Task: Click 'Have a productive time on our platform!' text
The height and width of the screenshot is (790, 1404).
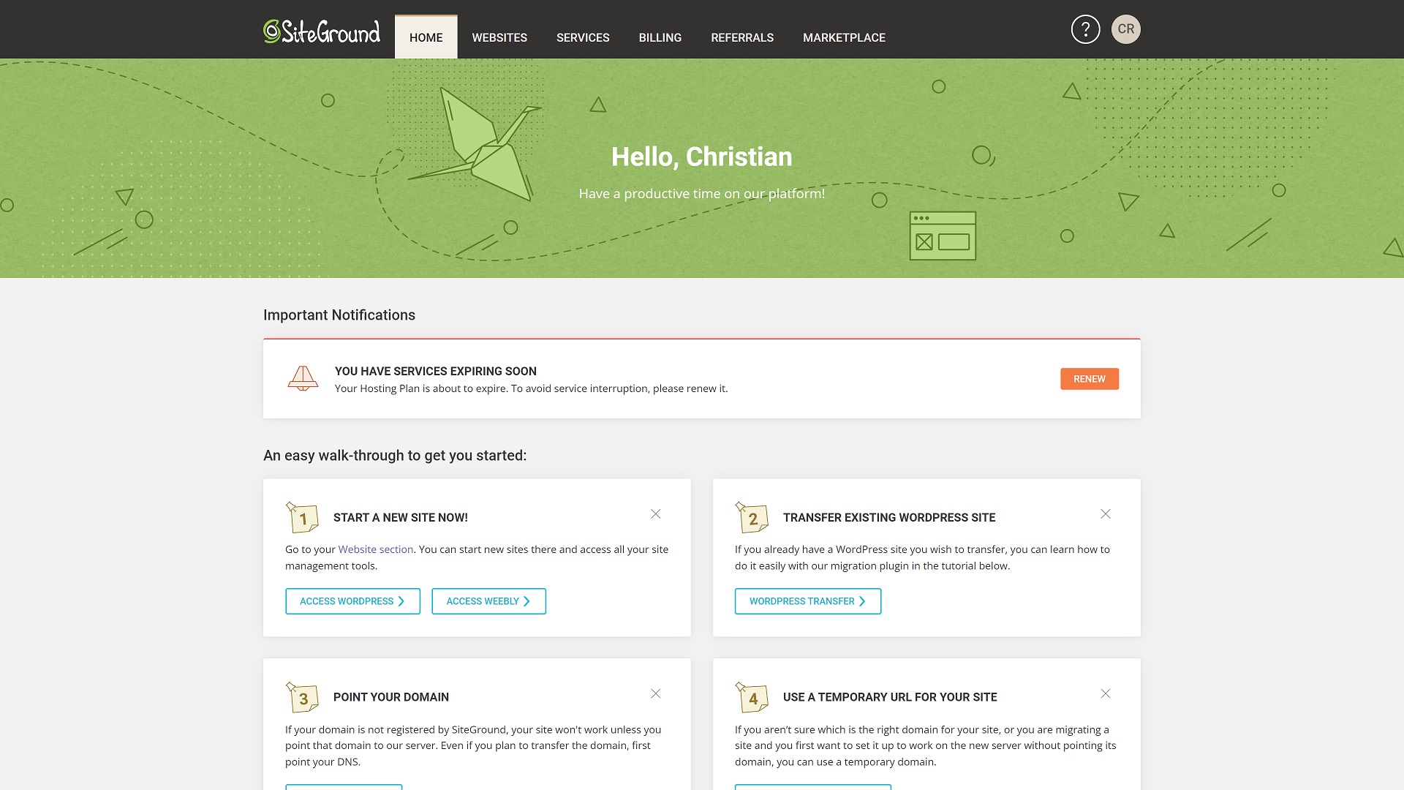Action: tap(702, 194)
